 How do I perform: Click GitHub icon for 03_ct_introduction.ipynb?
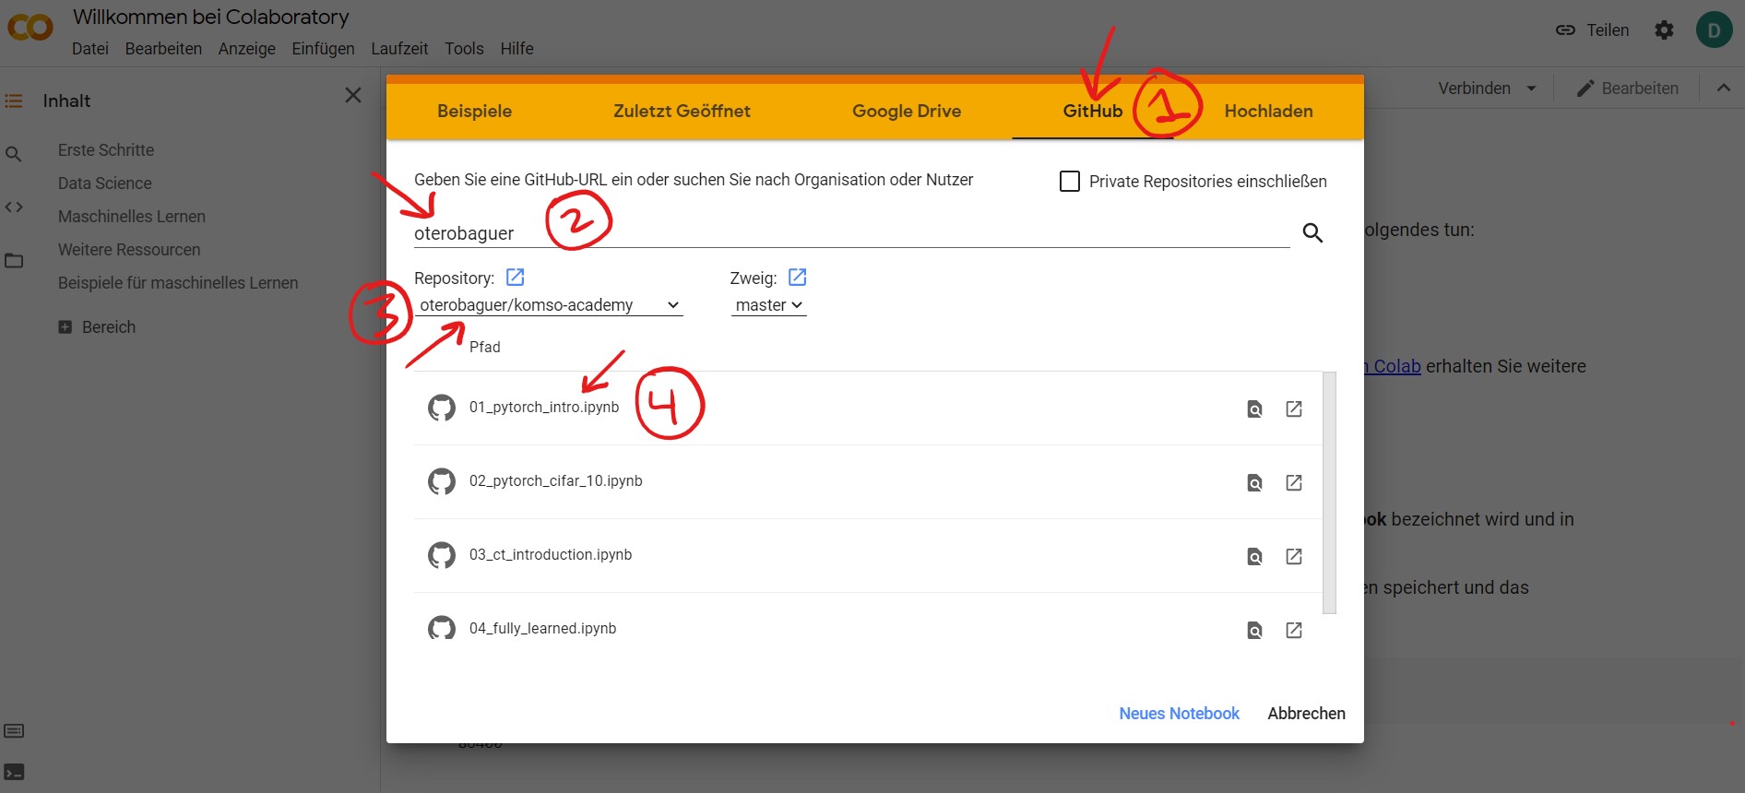click(442, 555)
